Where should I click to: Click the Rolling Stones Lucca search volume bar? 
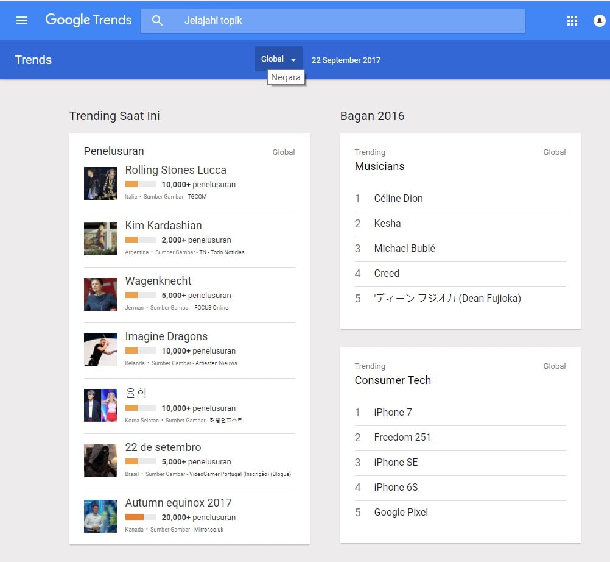click(x=141, y=184)
